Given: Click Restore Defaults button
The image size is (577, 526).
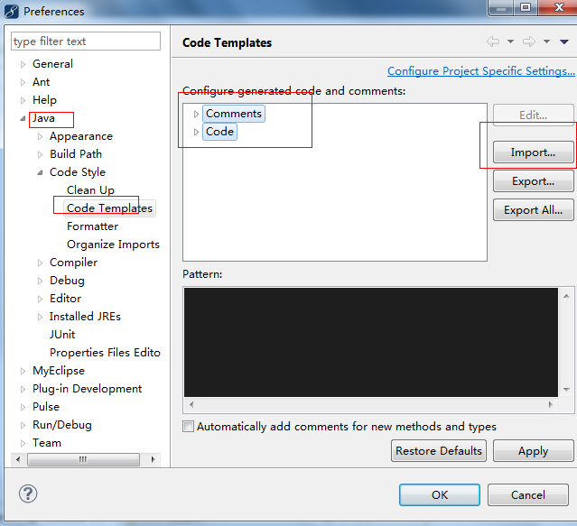Looking at the screenshot, I should point(439,450).
